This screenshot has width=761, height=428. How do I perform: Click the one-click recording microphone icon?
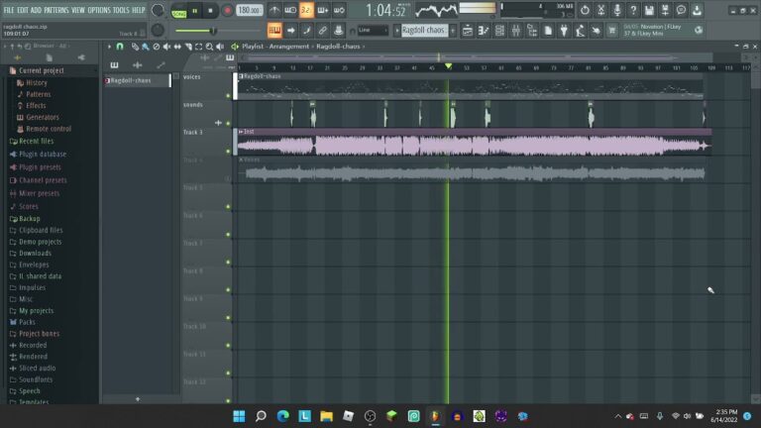(617, 10)
